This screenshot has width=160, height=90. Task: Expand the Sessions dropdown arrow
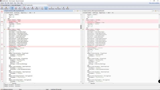point(9,8)
